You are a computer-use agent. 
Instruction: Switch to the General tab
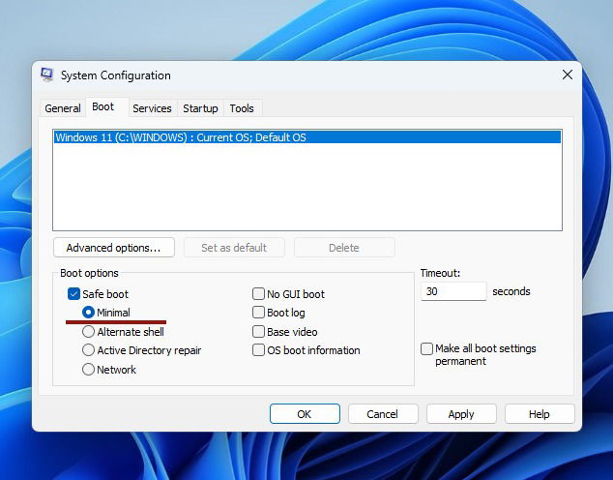click(63, 108)
